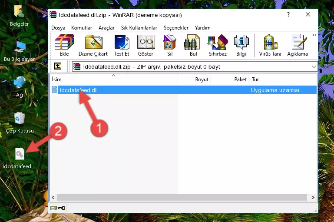The image size is (334, 222).
Task: Open the Sık Kullanılanlar menu
Action: point(139,28)
